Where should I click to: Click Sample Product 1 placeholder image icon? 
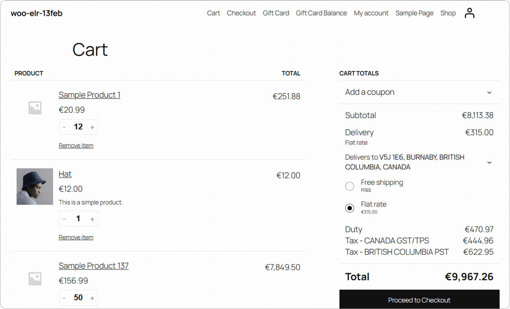35,108
